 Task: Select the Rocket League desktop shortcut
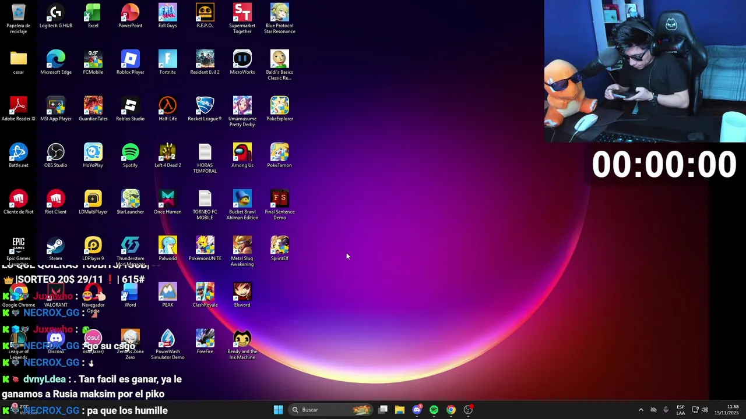205,109
